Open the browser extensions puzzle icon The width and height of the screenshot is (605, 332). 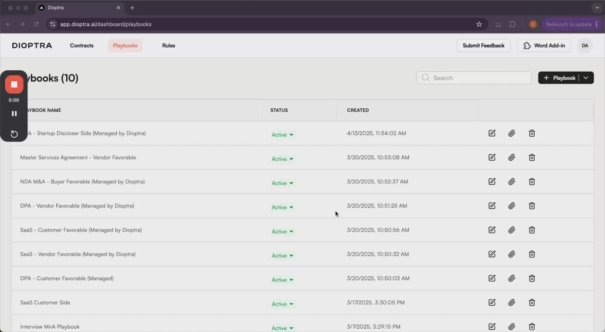[512, 24]
